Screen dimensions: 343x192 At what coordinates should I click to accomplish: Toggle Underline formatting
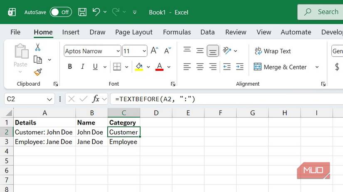click(95, 66)
